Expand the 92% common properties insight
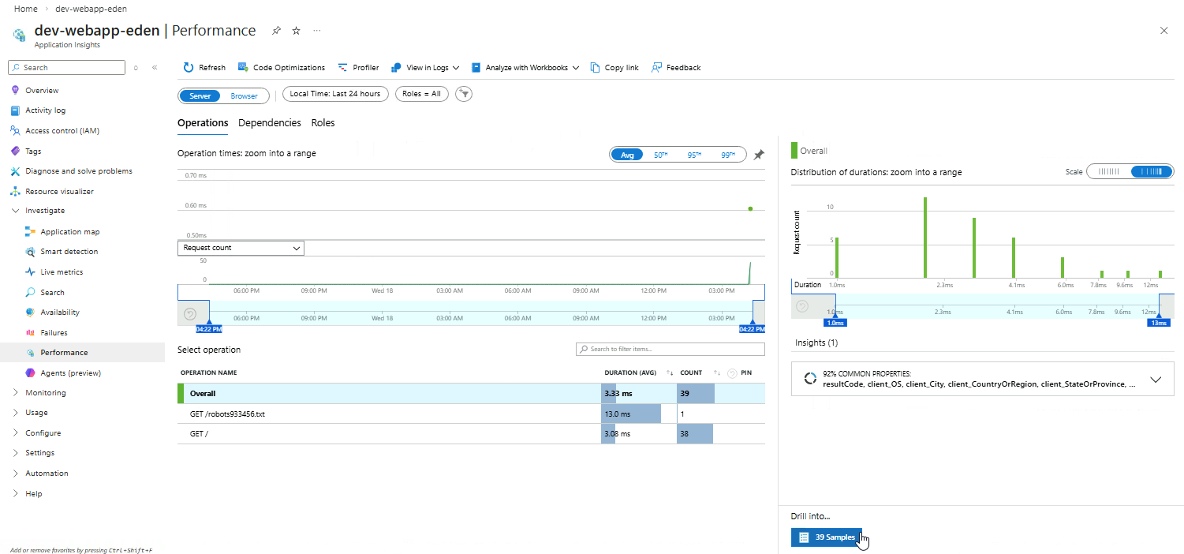Image resolution: width=1184 pixels, height=554 pixels. [1156, 380]
